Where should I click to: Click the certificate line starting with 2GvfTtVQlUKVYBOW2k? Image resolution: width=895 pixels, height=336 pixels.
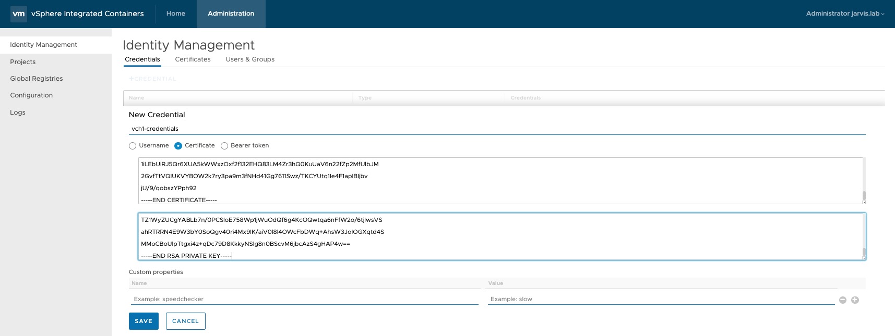point(254,176)
